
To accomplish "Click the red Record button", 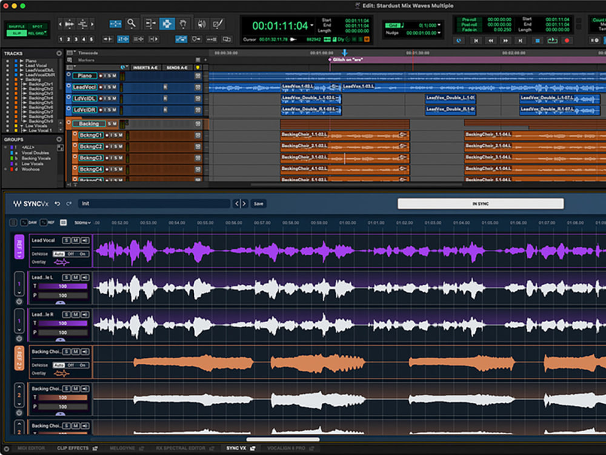I will [567, 40].
